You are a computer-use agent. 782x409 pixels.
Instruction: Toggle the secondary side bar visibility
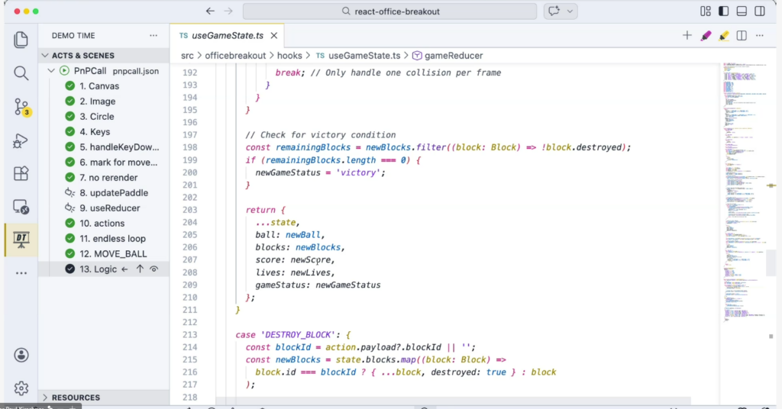(759, 11)
